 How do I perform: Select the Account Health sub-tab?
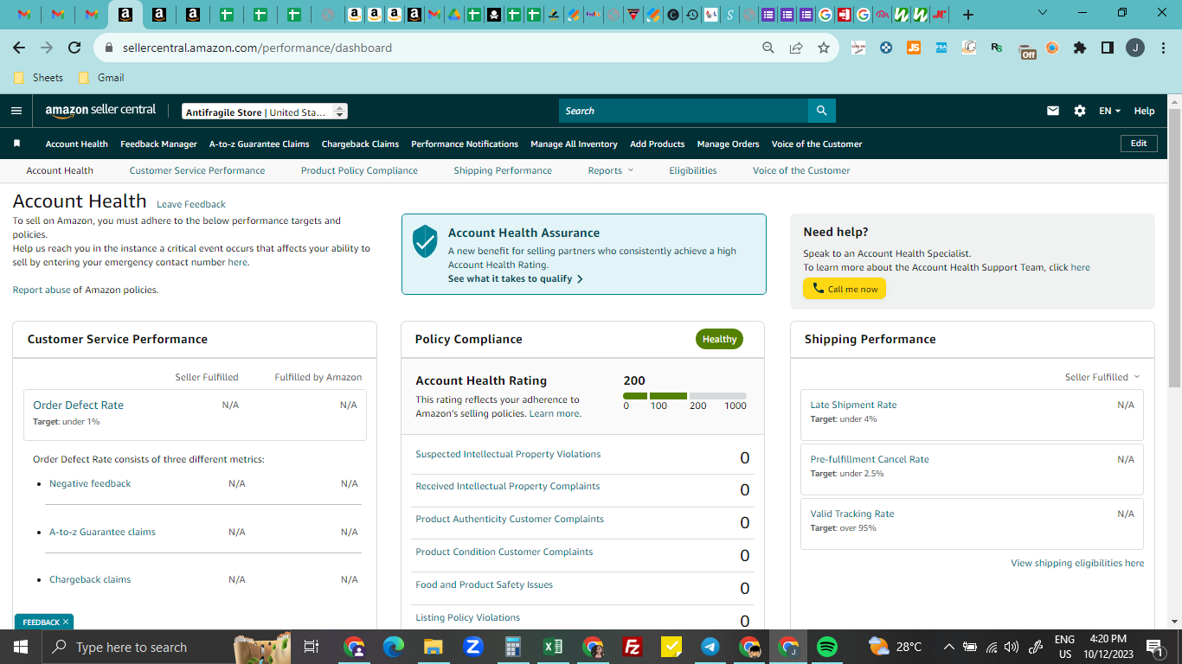[x=60, y=170]
